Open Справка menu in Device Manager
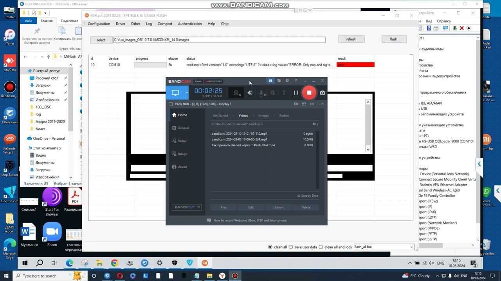Image resolution: width=501 pixels, height=281 pixels. point(443,21)
